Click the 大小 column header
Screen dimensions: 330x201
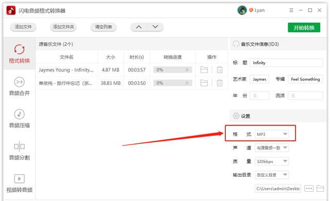pyautogui.click(x=110, y=57)
